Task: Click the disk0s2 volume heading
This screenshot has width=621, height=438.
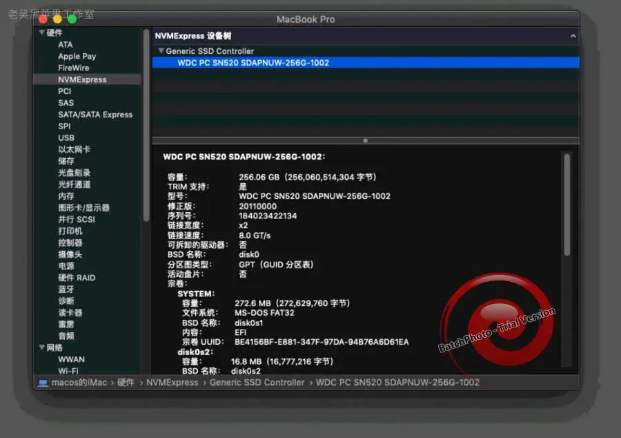Action: pos(195,352)
